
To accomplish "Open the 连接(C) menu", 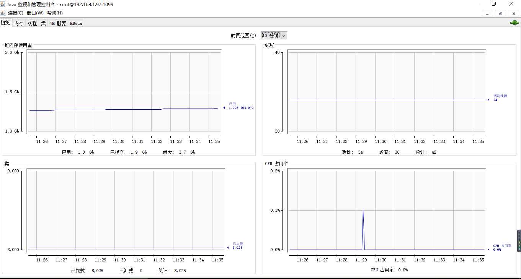I will click(x=16, y=13).
